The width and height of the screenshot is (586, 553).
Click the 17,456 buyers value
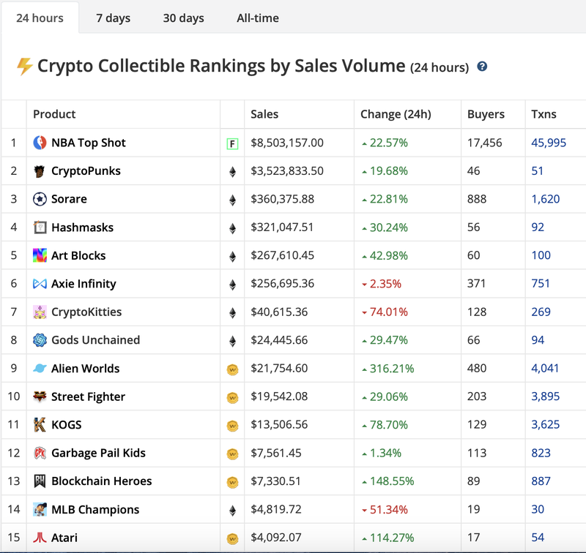484,143
